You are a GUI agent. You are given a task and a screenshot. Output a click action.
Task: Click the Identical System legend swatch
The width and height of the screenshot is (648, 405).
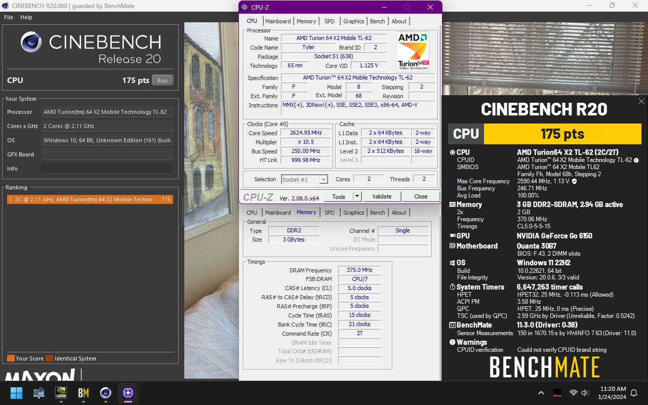click(x=49, y=358)
